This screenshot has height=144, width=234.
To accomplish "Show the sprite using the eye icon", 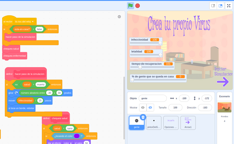I will (142, 107).
